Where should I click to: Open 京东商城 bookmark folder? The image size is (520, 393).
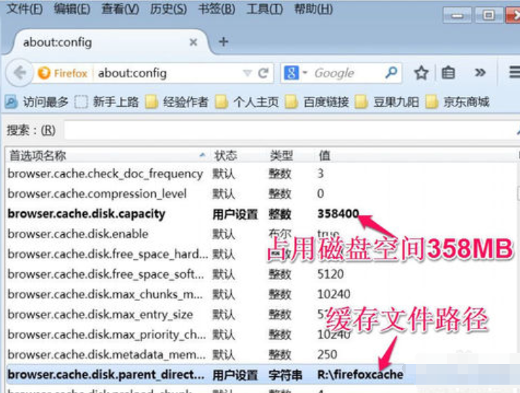[x=458, y=102]
